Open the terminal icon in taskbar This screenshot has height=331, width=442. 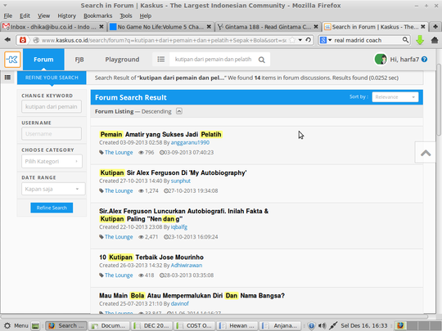click(x=35, y=325)
